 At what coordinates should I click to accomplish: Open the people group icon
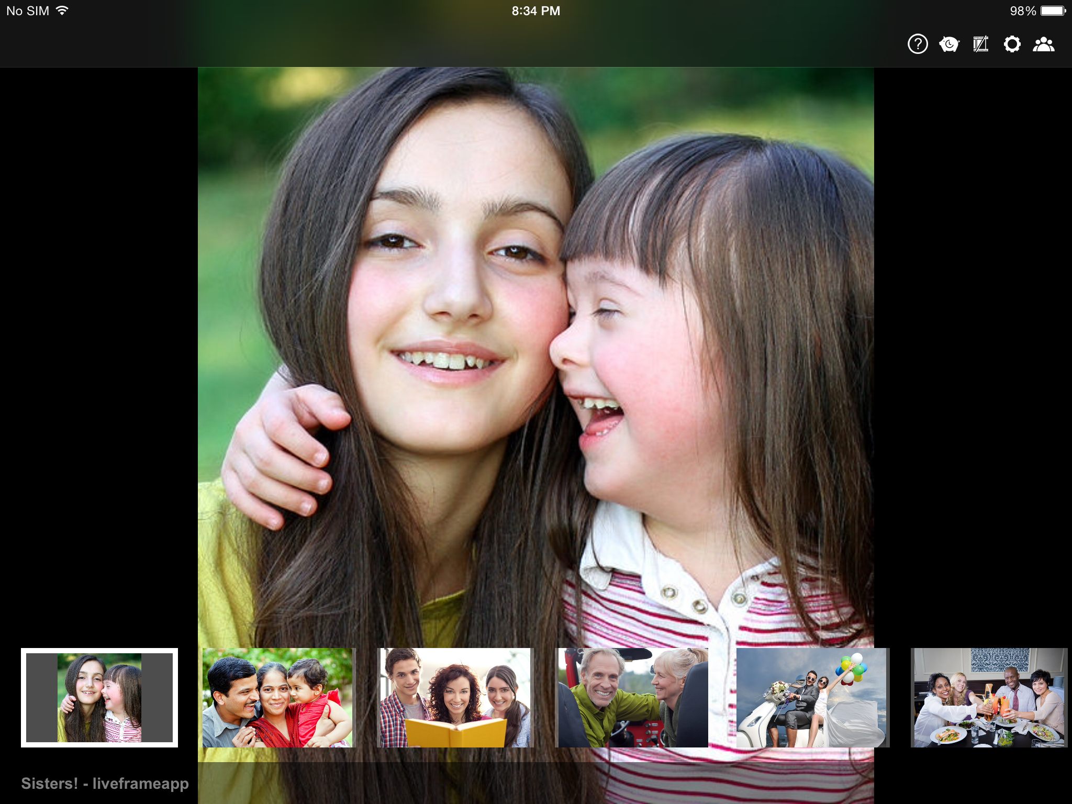point(1044,44)
